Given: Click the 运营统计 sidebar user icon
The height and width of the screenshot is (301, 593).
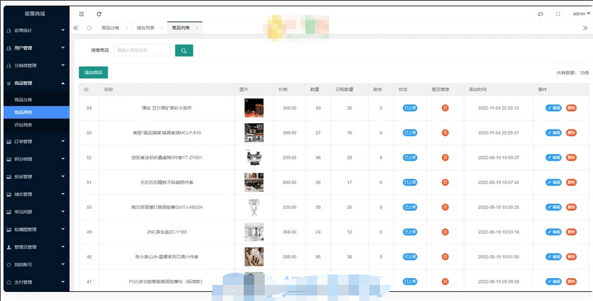Looking at the screenshot, I should click(9, 31).
